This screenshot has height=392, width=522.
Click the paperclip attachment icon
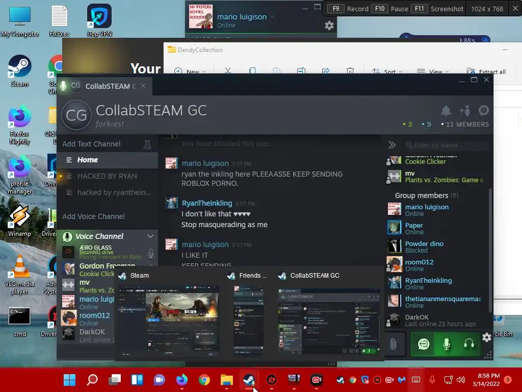point(393,344)
